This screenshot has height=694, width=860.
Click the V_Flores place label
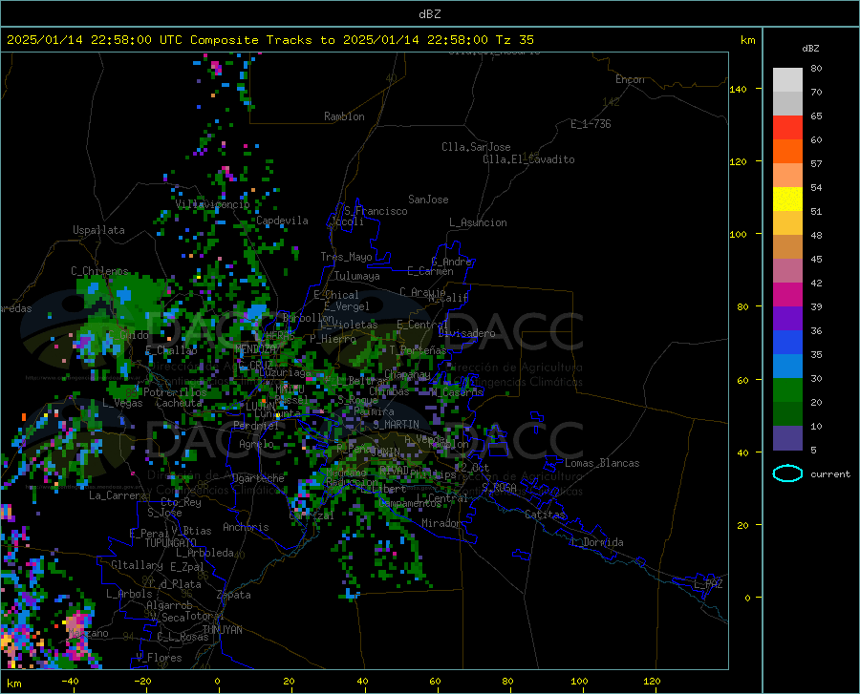(159, 658)
